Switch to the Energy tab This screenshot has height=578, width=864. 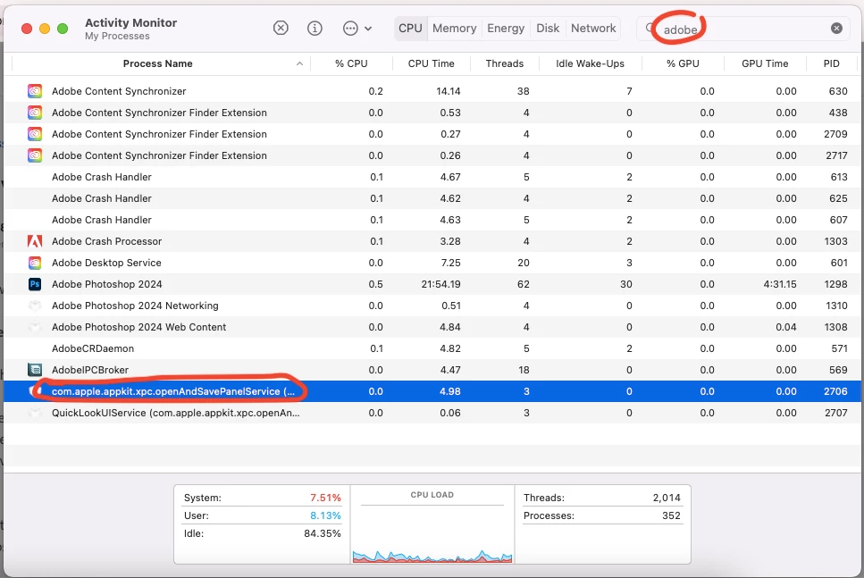(506, 28)
